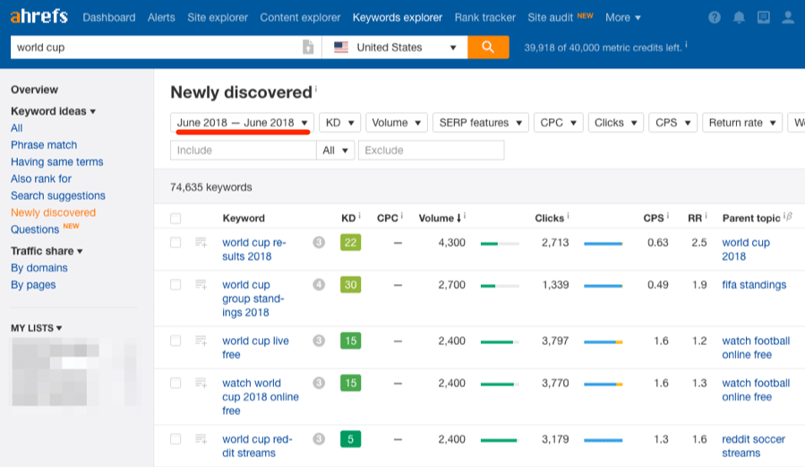Add 'world cup results 2018' to list icon
This screenshot has height=467, width=805.
coord(201,243)
